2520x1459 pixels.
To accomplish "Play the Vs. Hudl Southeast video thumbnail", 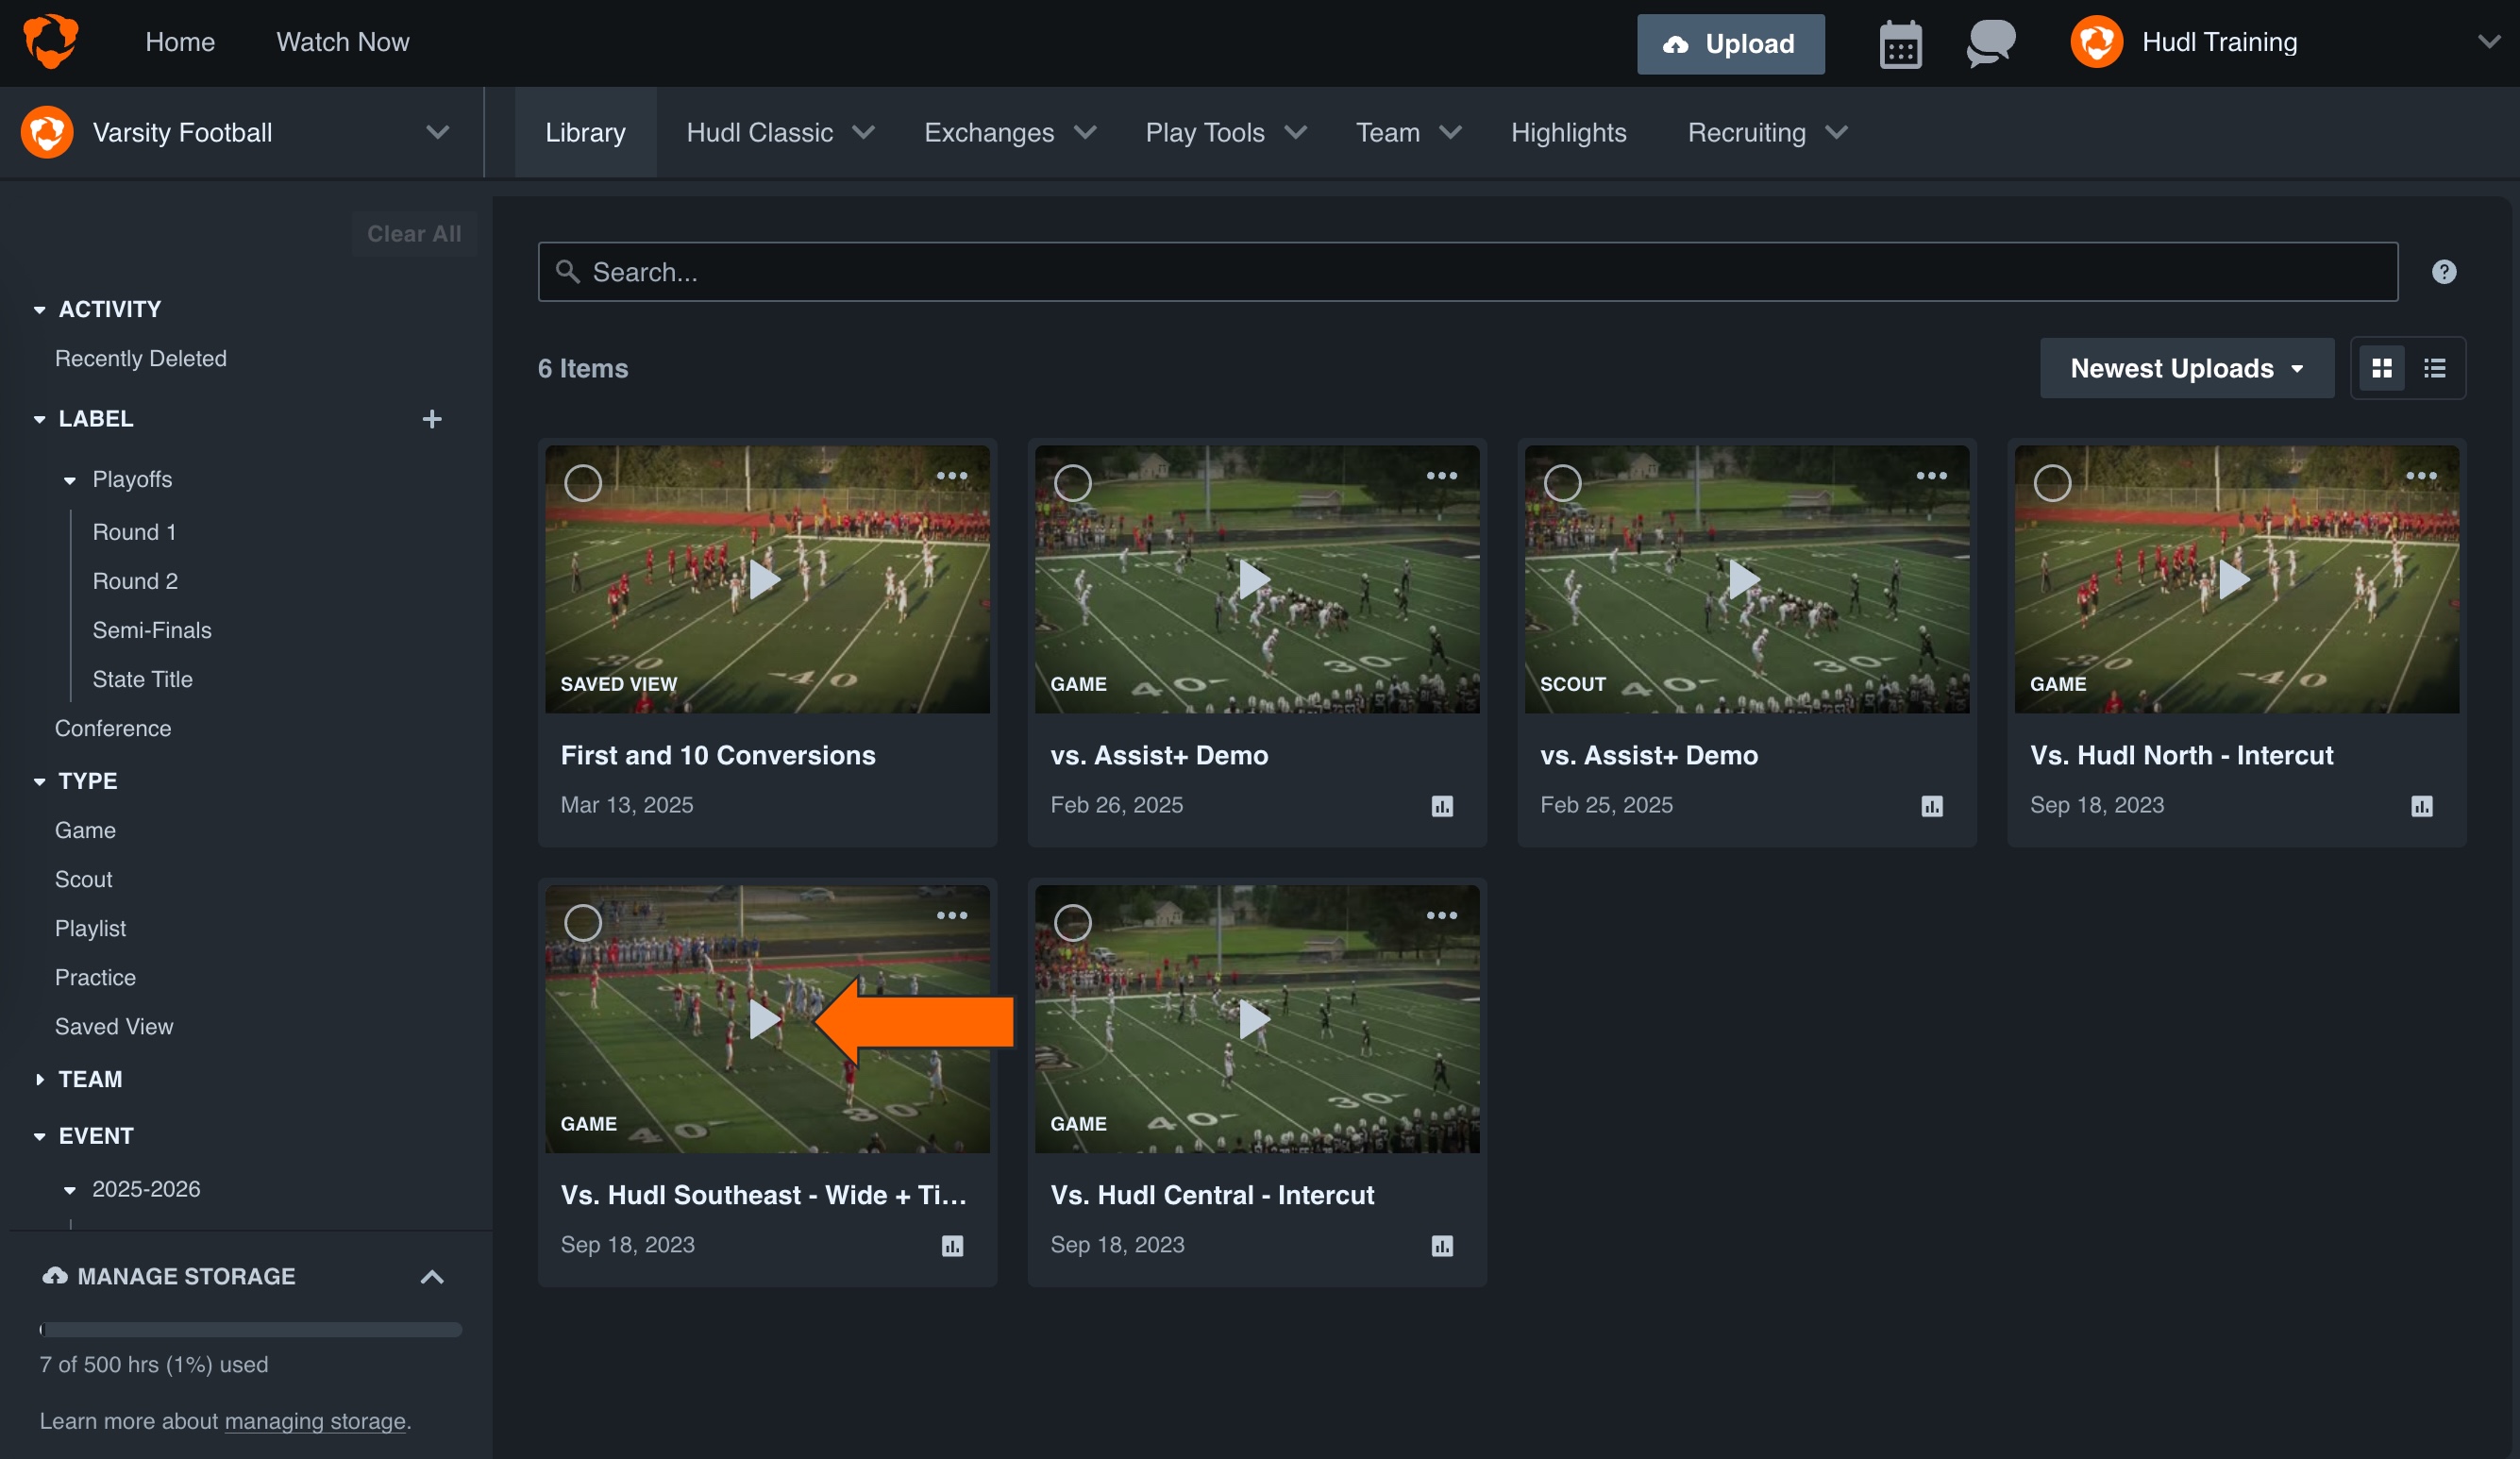I will click(x=766, y=1020).
